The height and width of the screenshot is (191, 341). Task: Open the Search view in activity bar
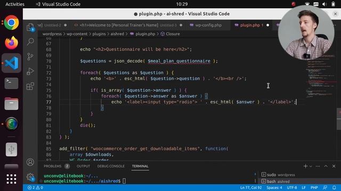(30, 41)
